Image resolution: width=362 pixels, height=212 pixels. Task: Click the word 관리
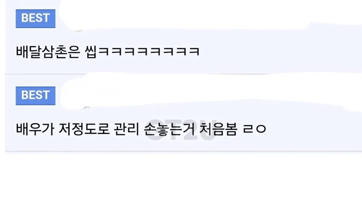point(126,129)
